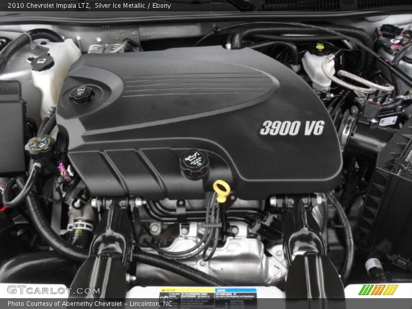Click the warning sticker with yellow and blue headers
The height and width of the screenshot is (309, 412).
(208, 297)
